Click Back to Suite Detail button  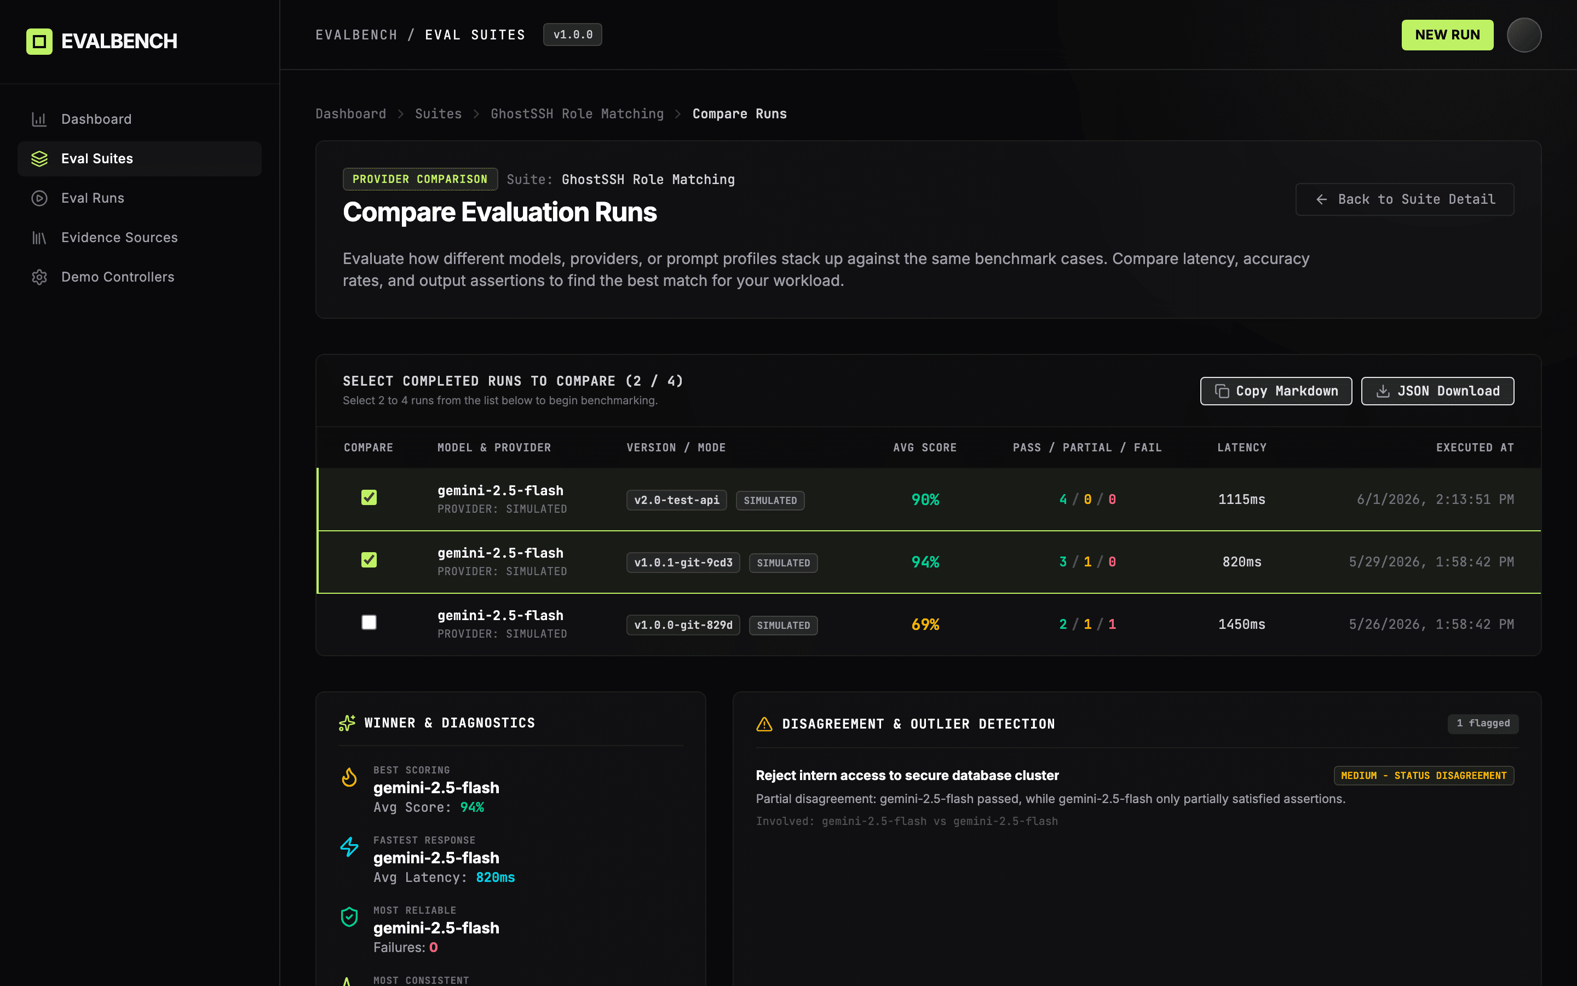click(1405, 199)
